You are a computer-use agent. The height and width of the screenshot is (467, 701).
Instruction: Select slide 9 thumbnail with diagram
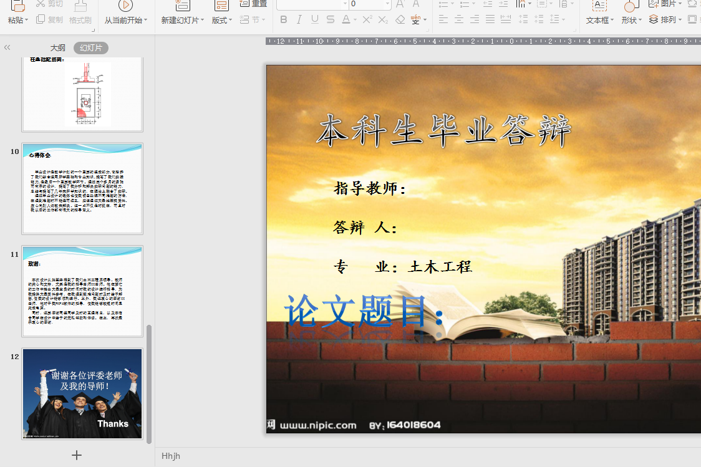tap(82, 94)
